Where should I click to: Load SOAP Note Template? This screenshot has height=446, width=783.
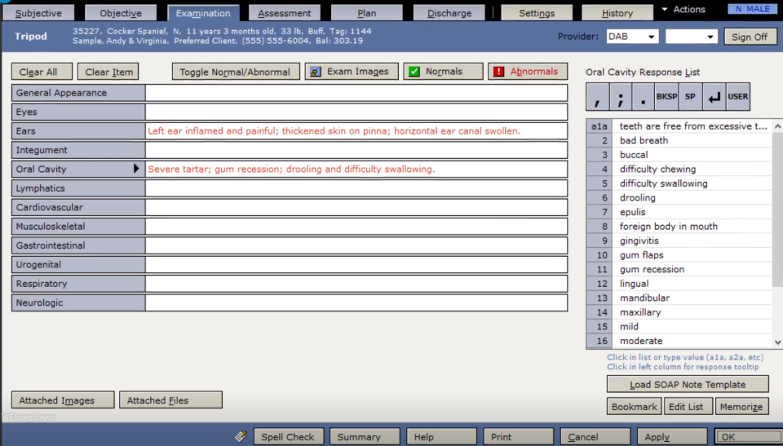[x=688, y=384]
